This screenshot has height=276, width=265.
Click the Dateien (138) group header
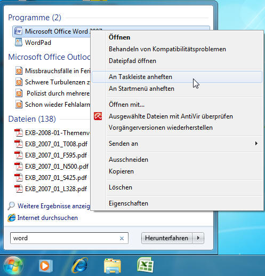pos(32,119)
